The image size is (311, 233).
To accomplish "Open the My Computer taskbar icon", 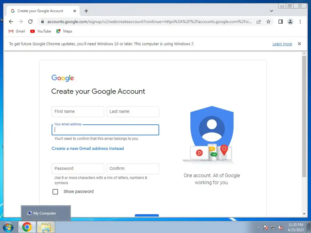I will (46, 227).
